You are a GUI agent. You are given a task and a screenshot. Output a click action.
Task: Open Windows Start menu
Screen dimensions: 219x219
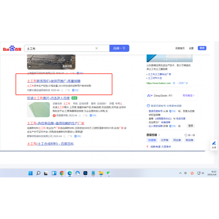31,173
